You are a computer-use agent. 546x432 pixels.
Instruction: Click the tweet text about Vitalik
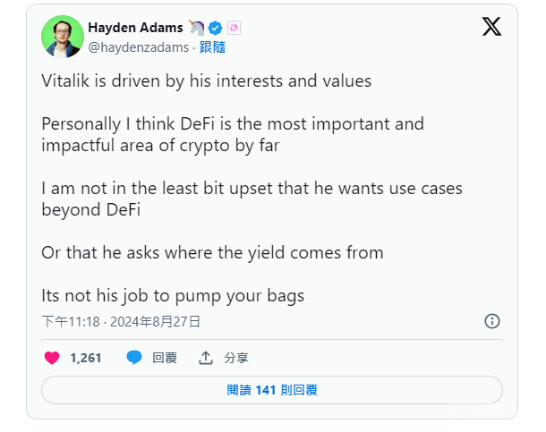[x=206, y=80]
